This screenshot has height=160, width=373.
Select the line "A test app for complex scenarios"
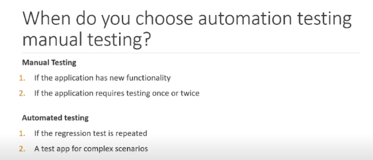click(x=91, y=149)
